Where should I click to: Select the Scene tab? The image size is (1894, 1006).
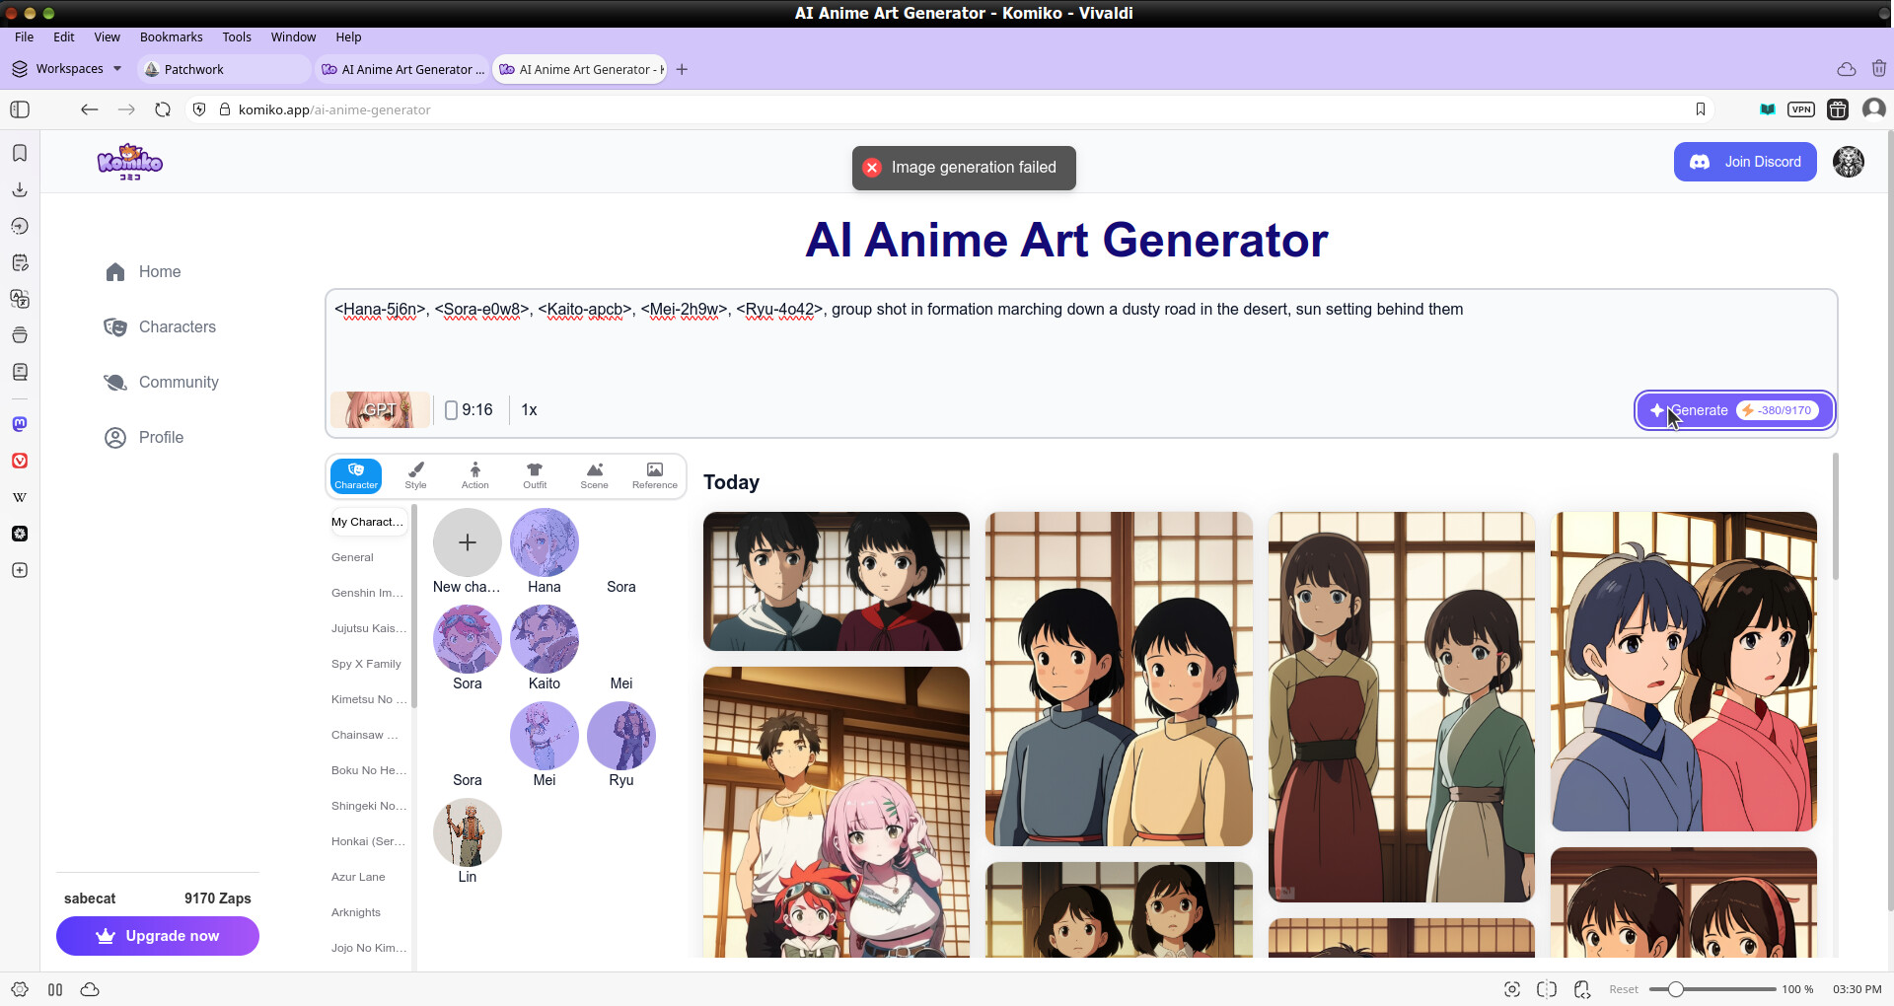(595, 475)
